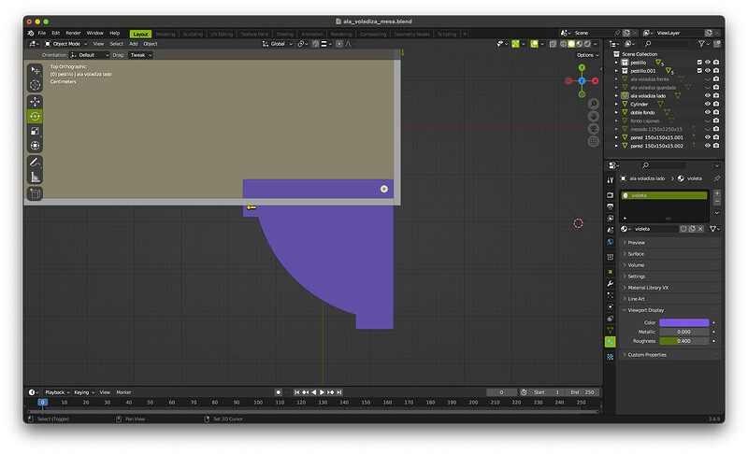
Task: Open the Texture properties tab
Action: [x=611, y=356]
